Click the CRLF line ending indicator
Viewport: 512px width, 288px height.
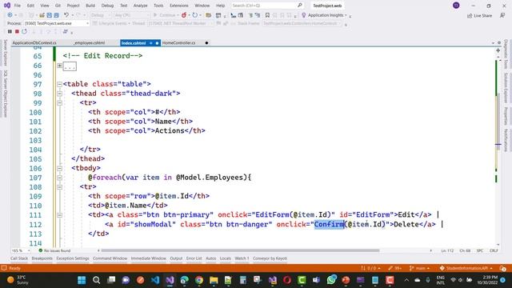(x=494, y=250)
